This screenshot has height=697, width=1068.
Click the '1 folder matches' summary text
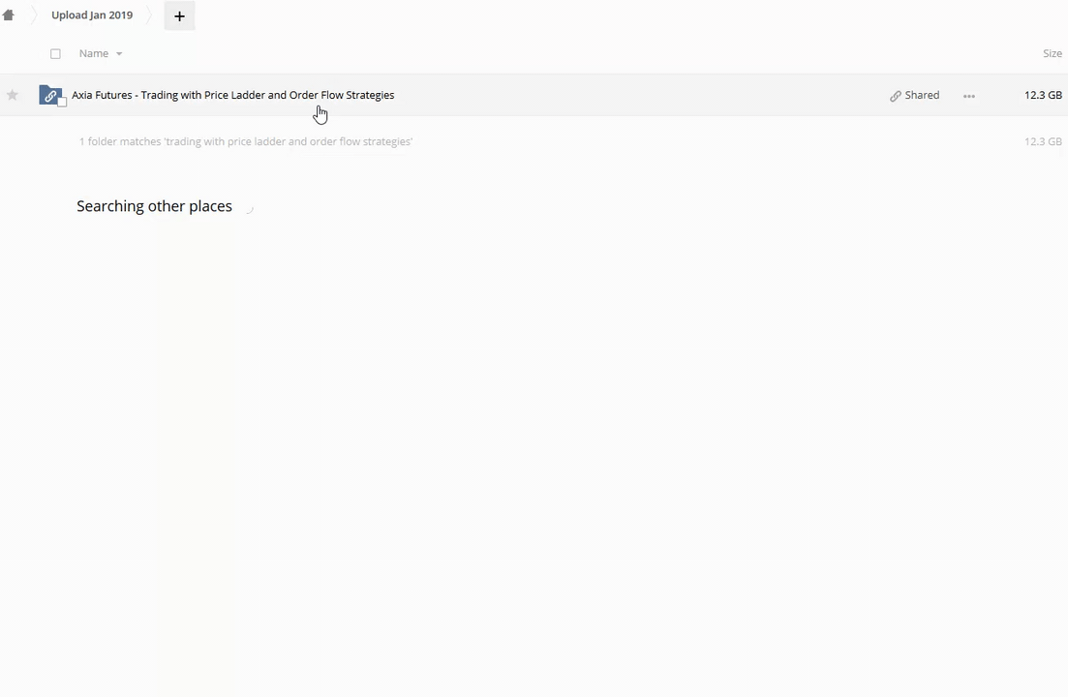point(246,141)
